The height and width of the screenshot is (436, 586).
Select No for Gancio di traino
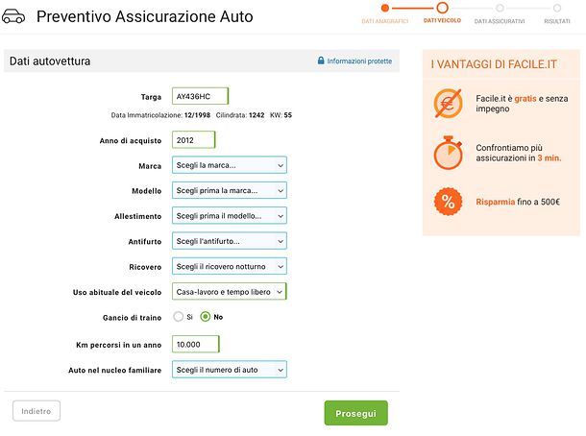206,317
